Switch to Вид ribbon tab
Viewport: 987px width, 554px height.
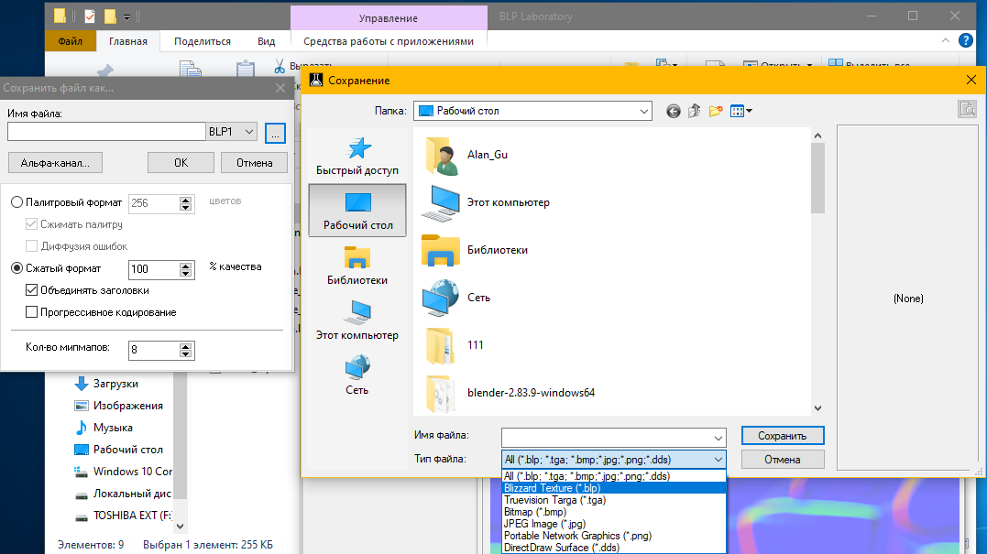(267, 41)
